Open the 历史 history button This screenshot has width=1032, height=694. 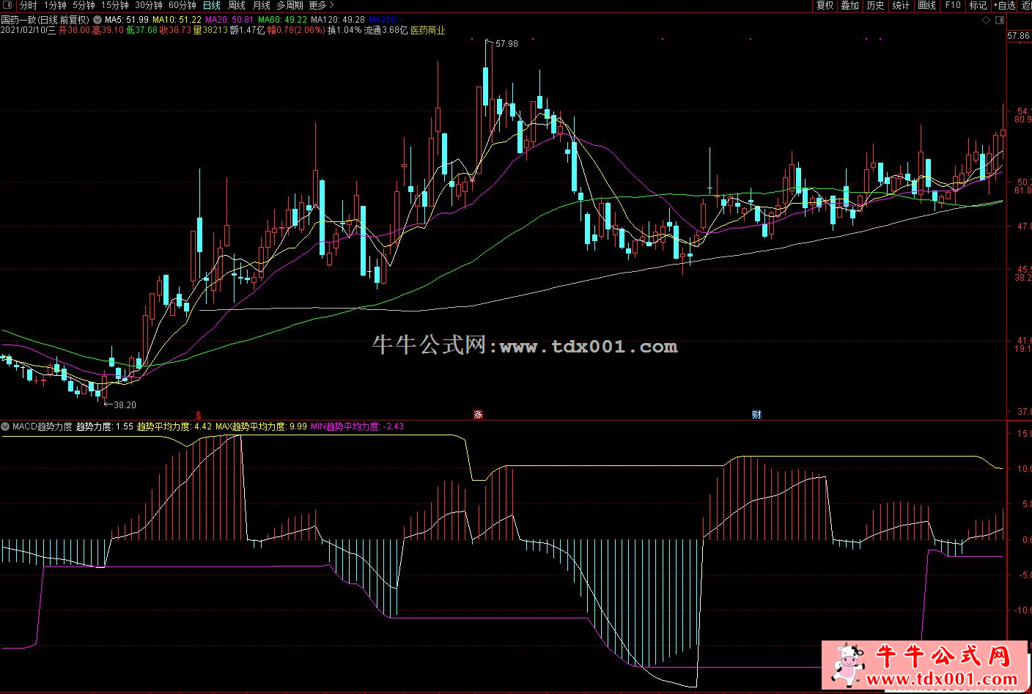875,5
